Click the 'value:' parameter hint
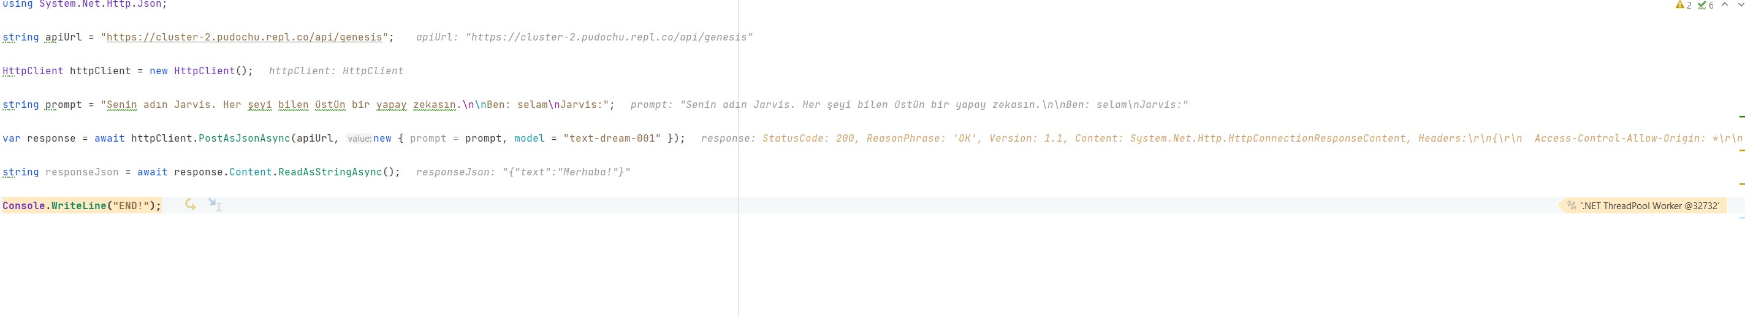Screen dimensions: 1745x317 click(359, 138)
